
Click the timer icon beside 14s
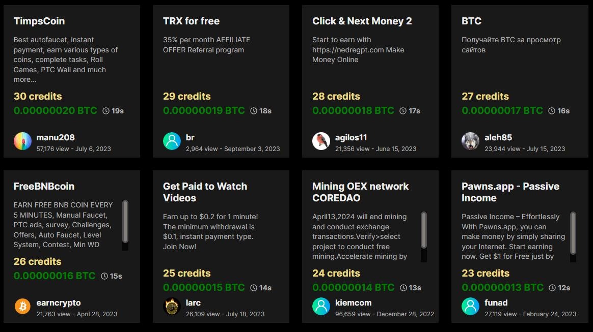pos(254,288)
